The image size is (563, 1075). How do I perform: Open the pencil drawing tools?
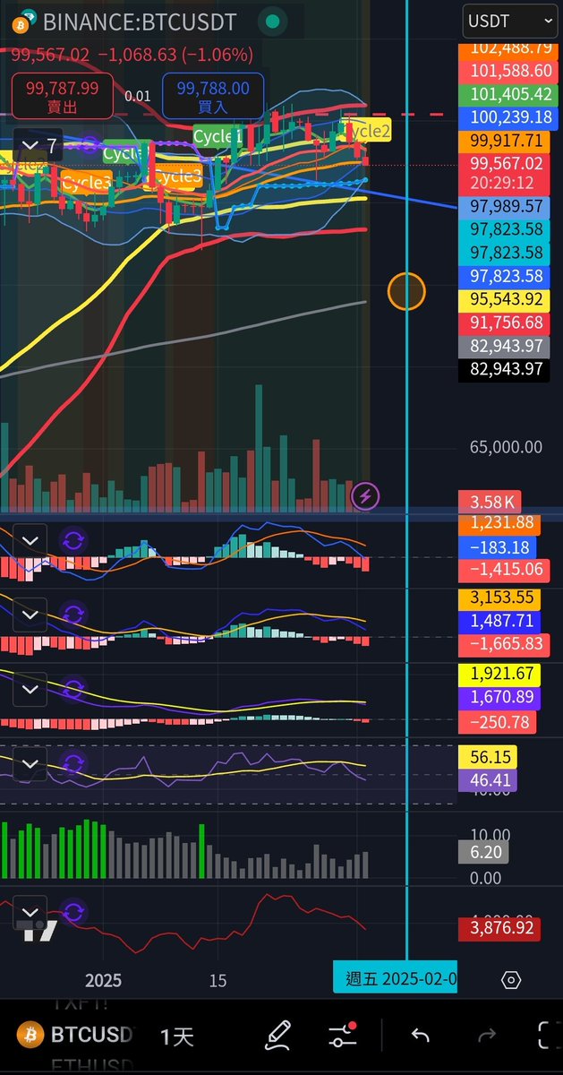[x=278, y=1036]
